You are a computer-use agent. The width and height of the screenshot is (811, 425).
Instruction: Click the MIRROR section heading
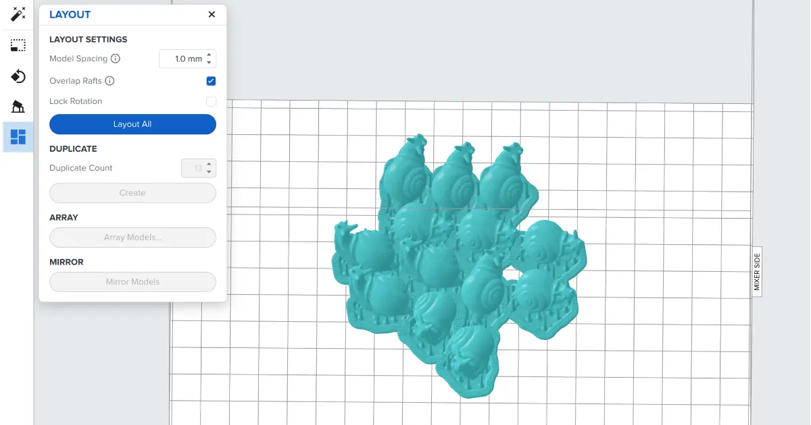click(66, 262)
